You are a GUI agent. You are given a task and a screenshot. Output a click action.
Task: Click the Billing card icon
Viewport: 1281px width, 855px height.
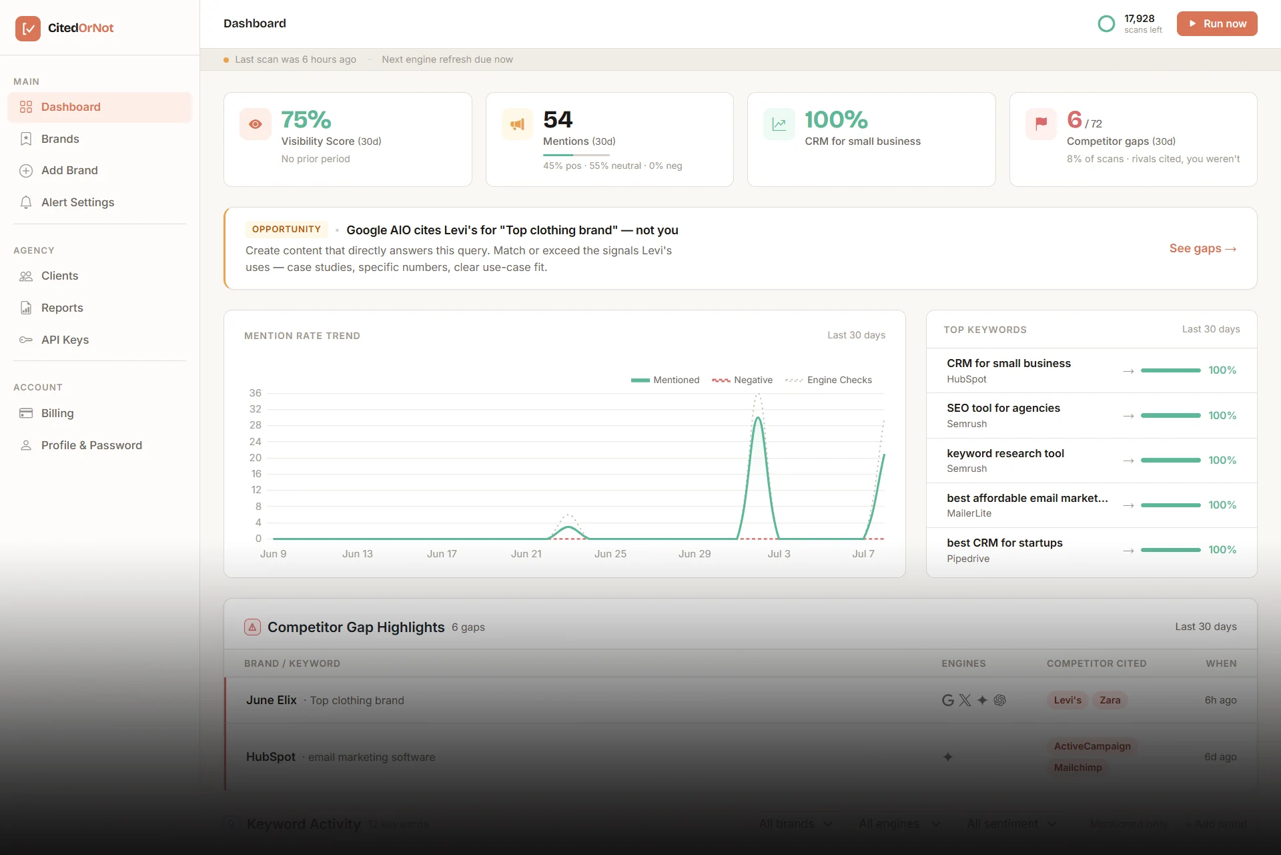(26, 413)
